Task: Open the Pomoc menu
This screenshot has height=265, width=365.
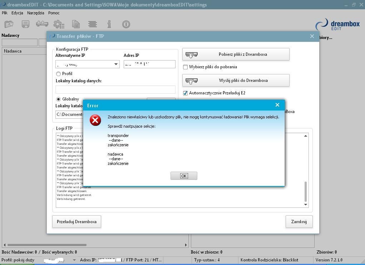Action: (x=54, y=13)
